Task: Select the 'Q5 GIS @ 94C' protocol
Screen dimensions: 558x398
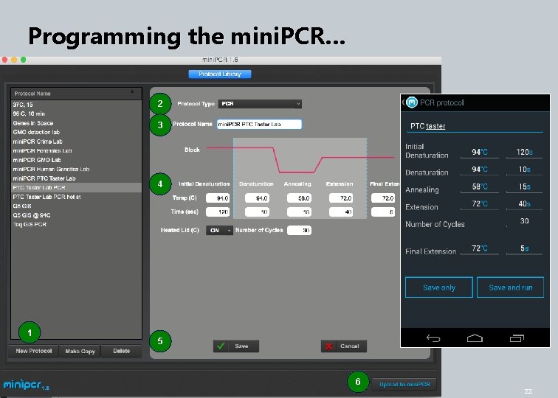Action: (x=77, y=215)
